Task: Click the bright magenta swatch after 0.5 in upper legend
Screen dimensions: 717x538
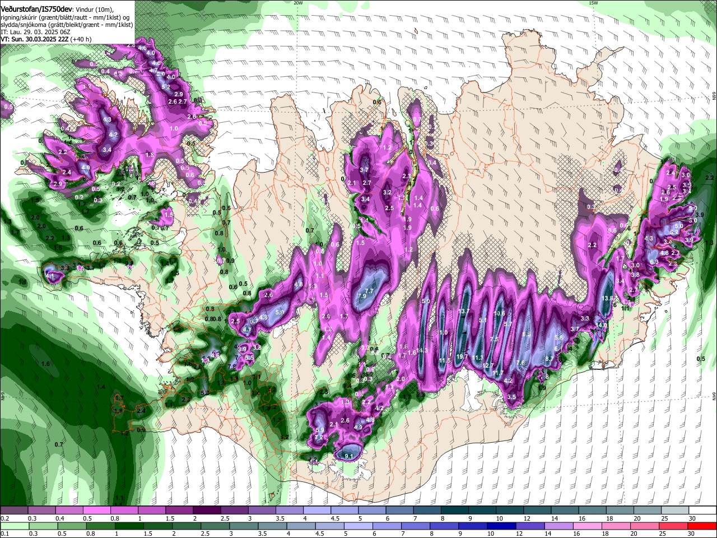Action: point(96,511)
